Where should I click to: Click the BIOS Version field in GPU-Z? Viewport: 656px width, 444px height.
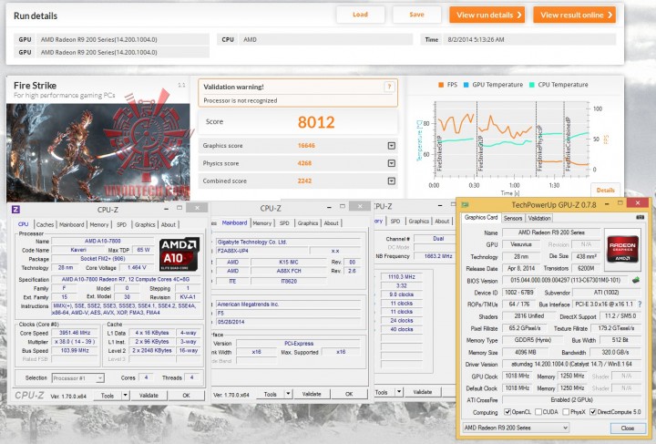pos(566,280)
